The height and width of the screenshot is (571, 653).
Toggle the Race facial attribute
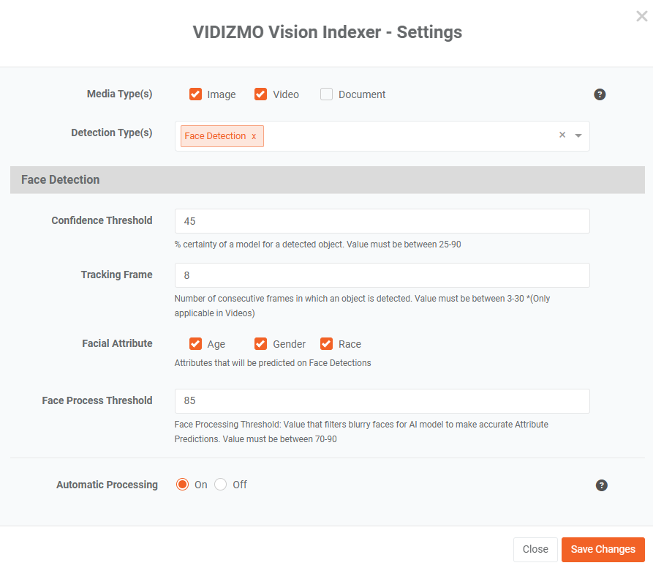click(x=326, y=344)
